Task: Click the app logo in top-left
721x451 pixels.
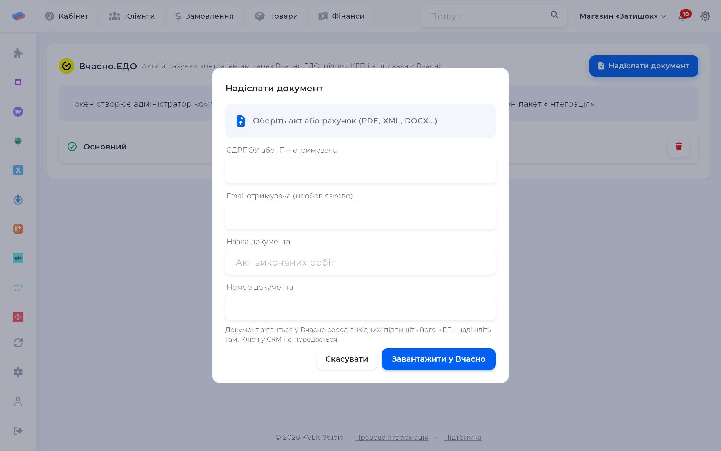Action: pyautogui.click(x=19, y=16)
